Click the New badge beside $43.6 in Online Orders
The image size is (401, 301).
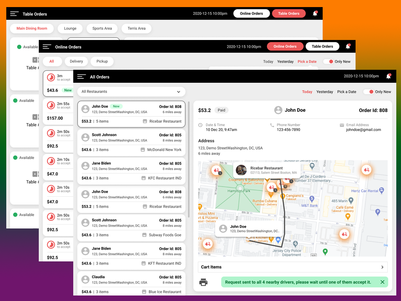tap(68, 91)
